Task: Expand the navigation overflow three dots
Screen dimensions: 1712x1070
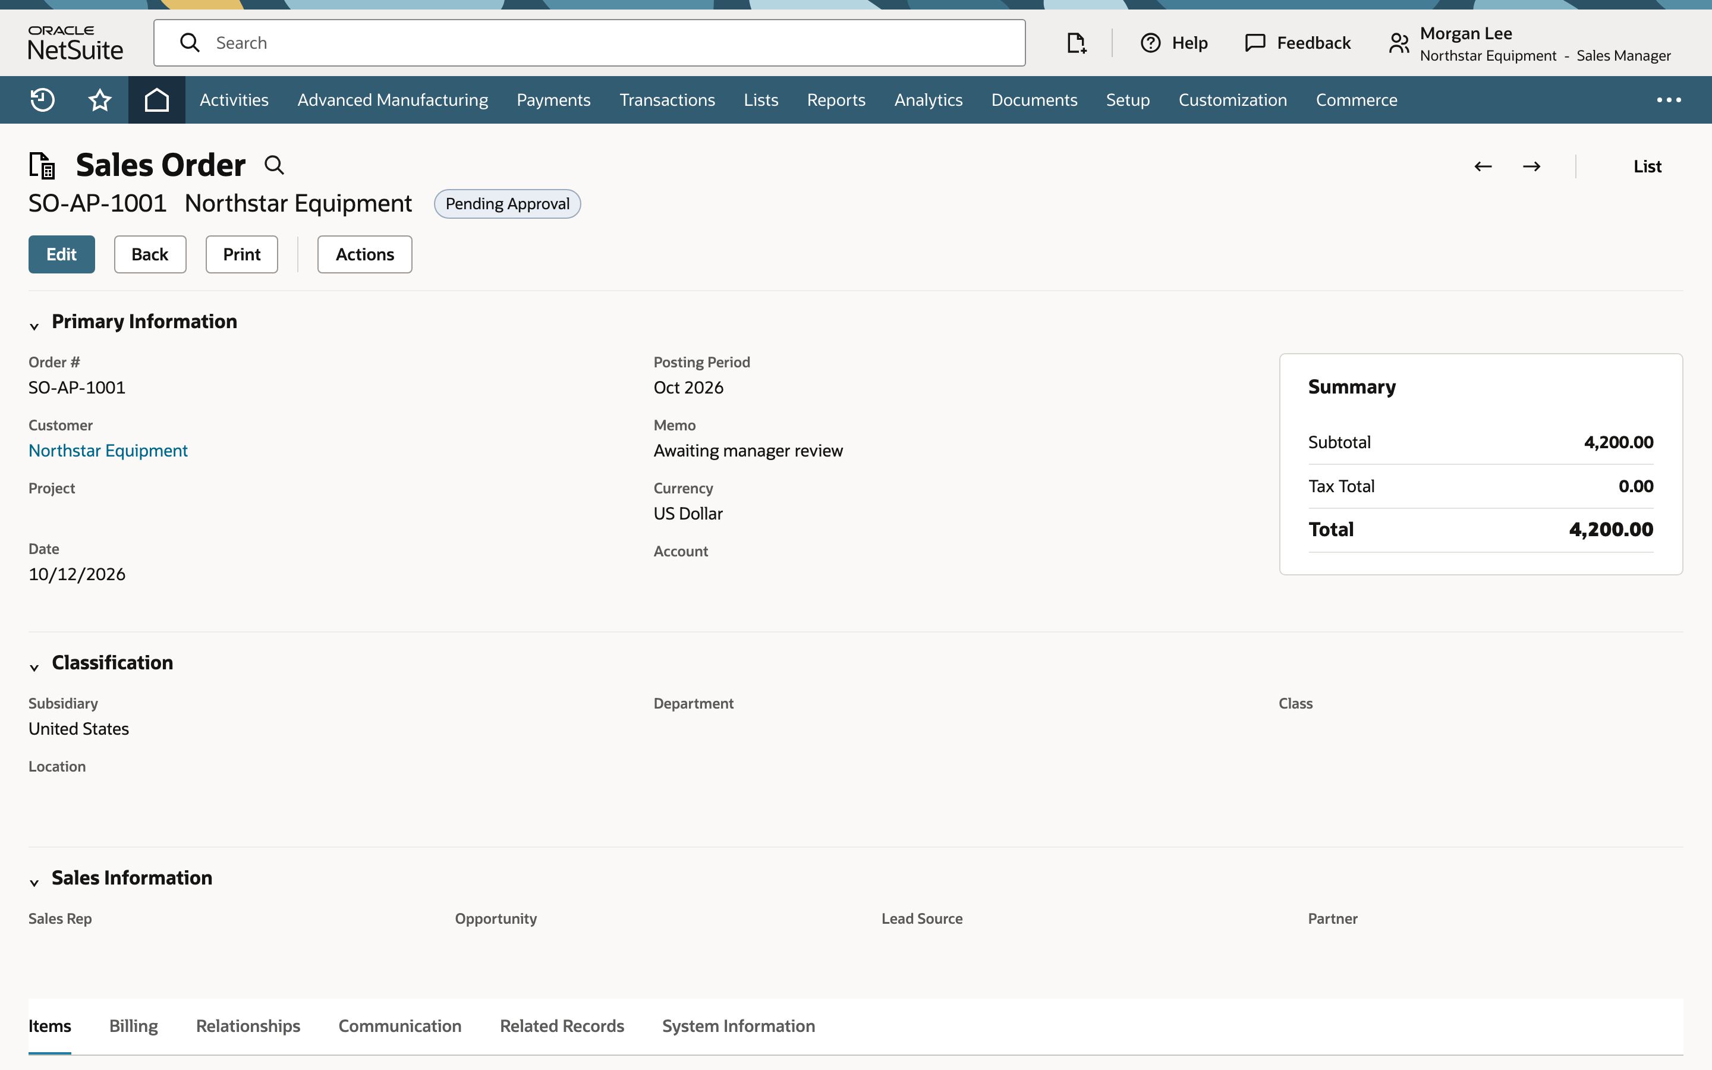Action: (x=1669, y=100)
